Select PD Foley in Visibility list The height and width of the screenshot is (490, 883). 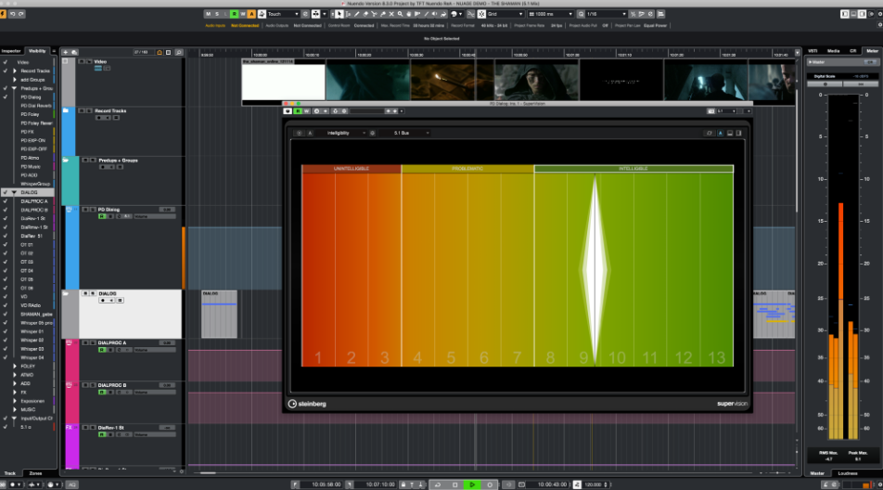tap(30, 114)
